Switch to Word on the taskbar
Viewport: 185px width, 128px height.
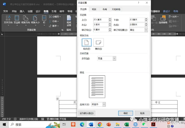click(x=91, y=125)
